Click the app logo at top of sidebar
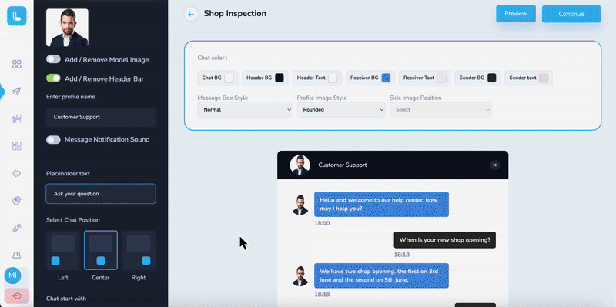The height and width of the screenshot is (307, 616). (x=16, y=16)
